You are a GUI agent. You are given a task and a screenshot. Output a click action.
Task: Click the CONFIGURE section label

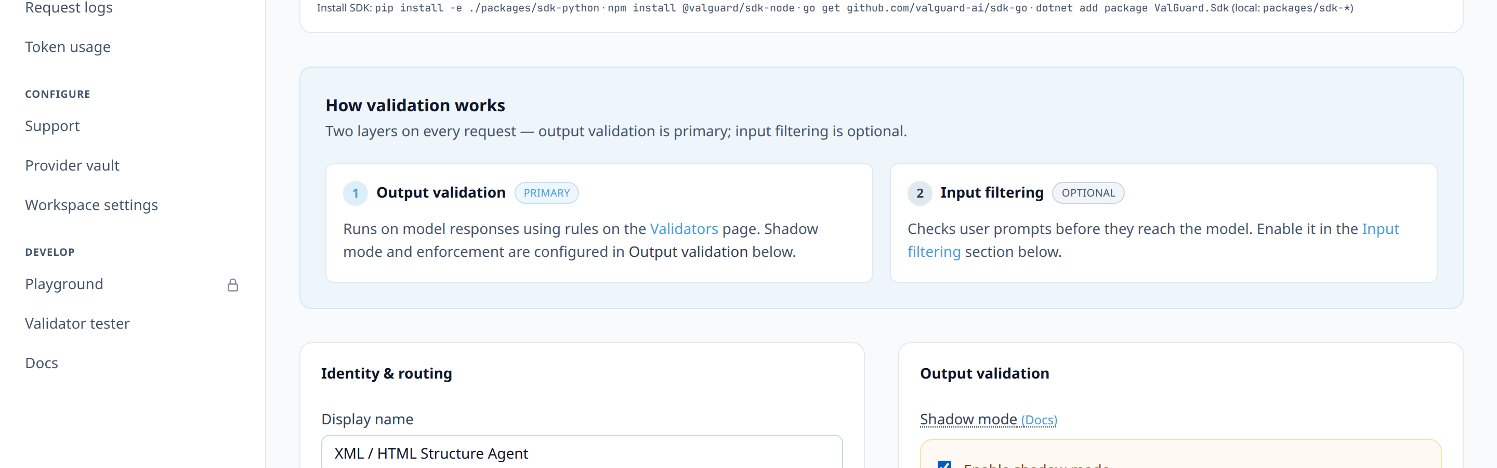click(58, 94)
